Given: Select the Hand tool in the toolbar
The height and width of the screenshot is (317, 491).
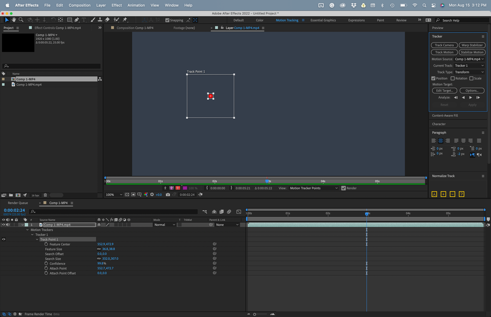Looking at the screenshot, I should (x=14, y=20).
